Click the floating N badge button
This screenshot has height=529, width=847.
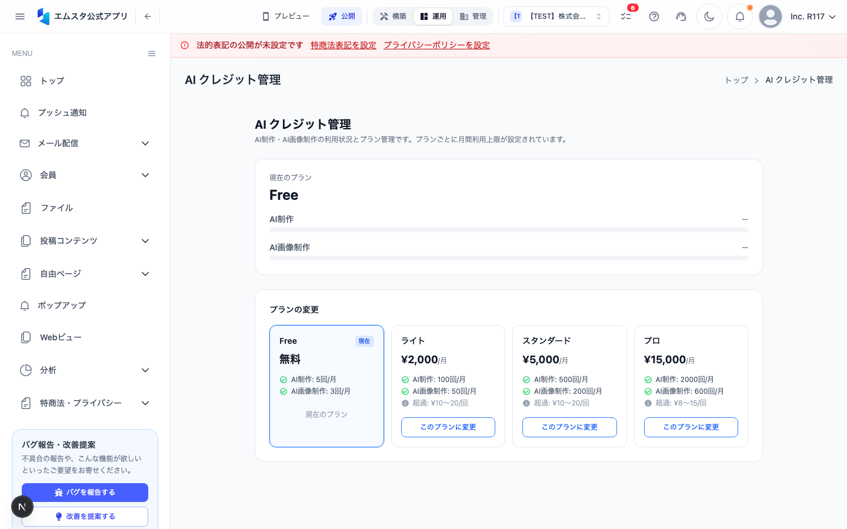pos(22,507)
